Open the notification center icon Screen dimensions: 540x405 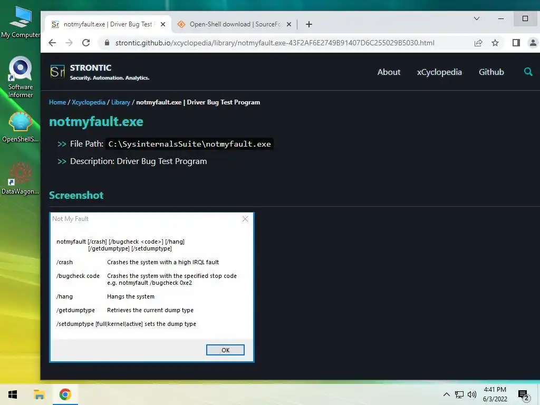point(523,394)
